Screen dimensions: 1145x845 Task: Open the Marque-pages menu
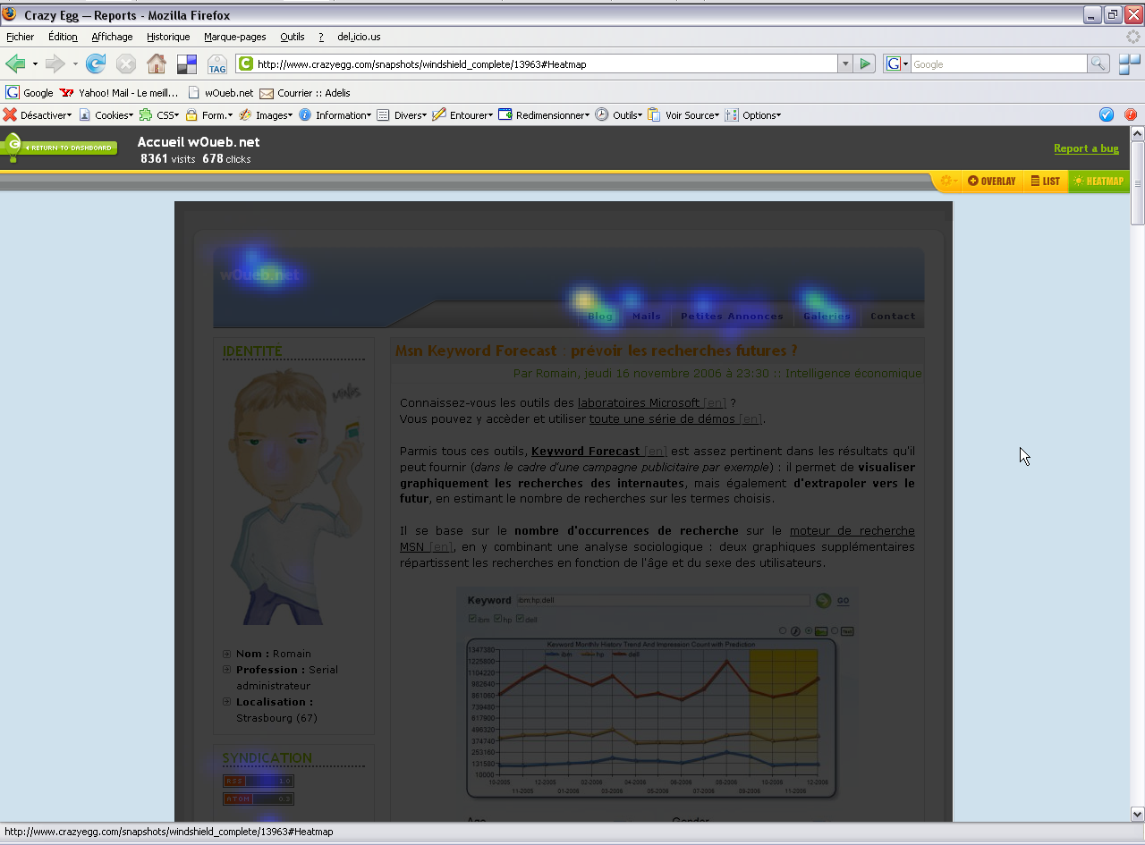[x=234, y=37]
